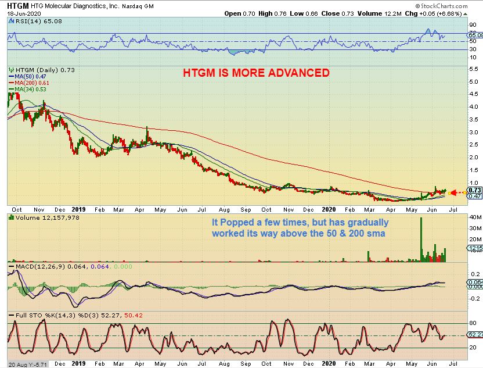Select the Volume 12,157,978 legend label

[48, 218]
